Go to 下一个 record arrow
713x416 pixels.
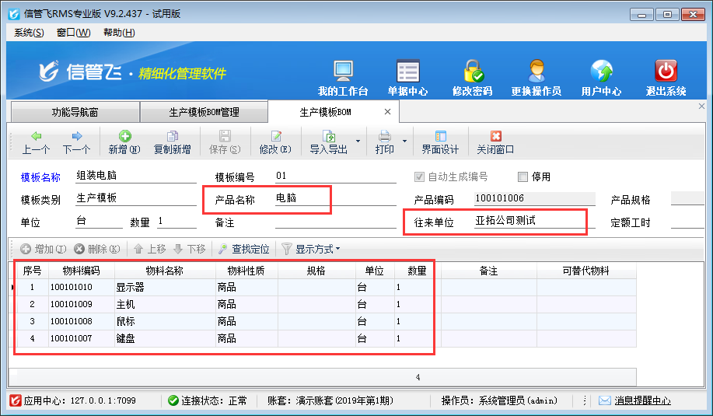[x=76, y=142]
